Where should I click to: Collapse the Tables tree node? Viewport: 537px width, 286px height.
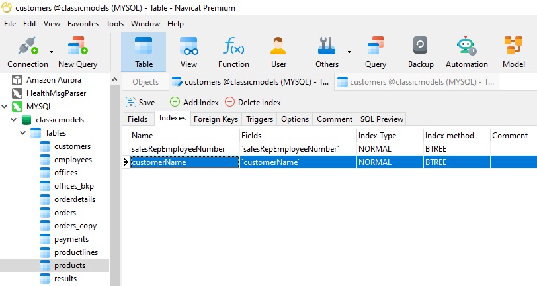23,133
